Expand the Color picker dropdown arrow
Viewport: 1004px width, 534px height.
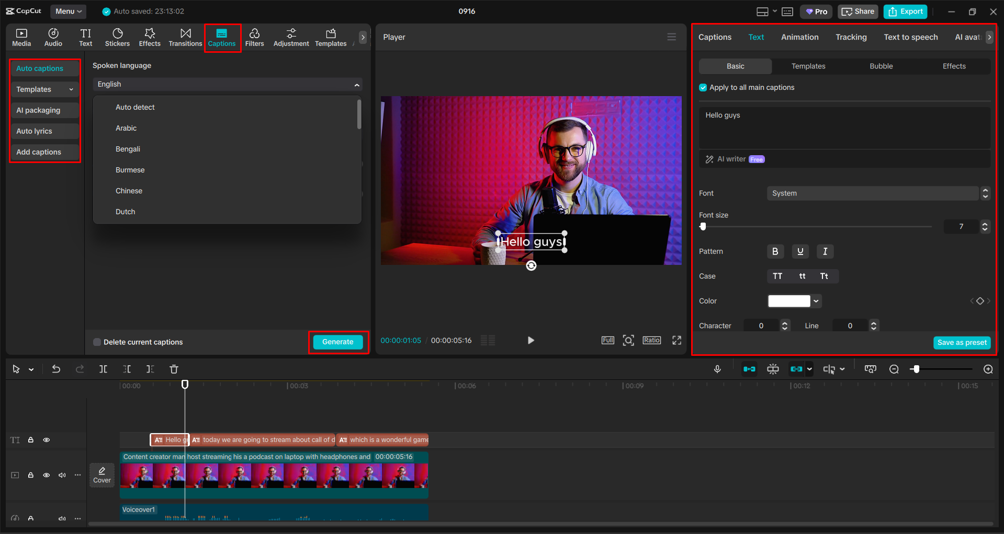(x=816, y=301)
